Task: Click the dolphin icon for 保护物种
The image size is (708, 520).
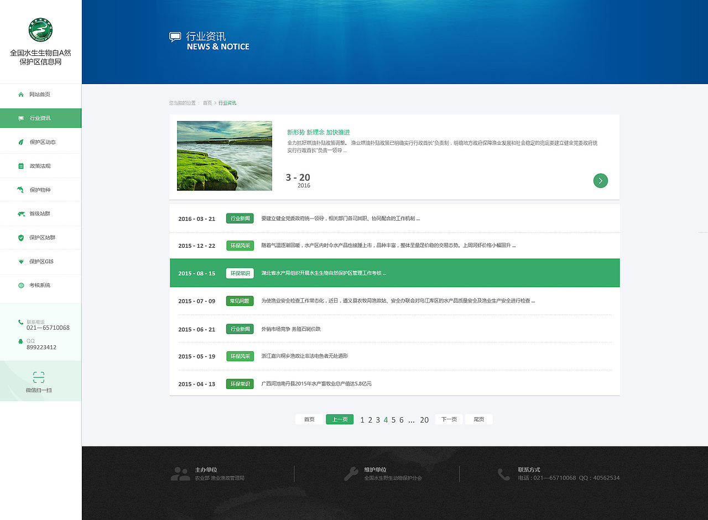Action: [x=21, y=190]
